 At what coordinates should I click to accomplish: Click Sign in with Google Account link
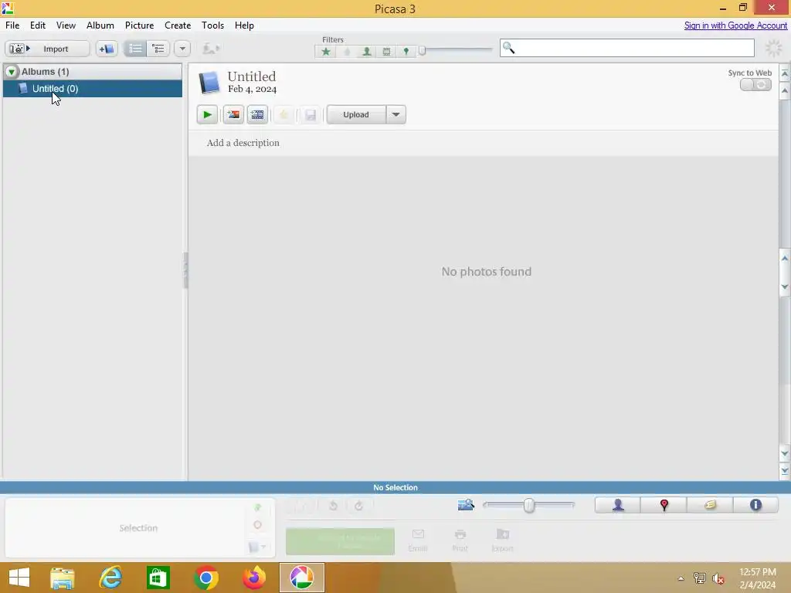[735, 25]
